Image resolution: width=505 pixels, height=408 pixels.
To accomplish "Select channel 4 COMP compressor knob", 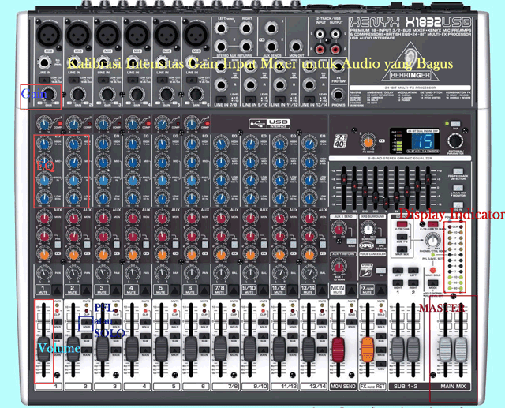I will 132,124.
